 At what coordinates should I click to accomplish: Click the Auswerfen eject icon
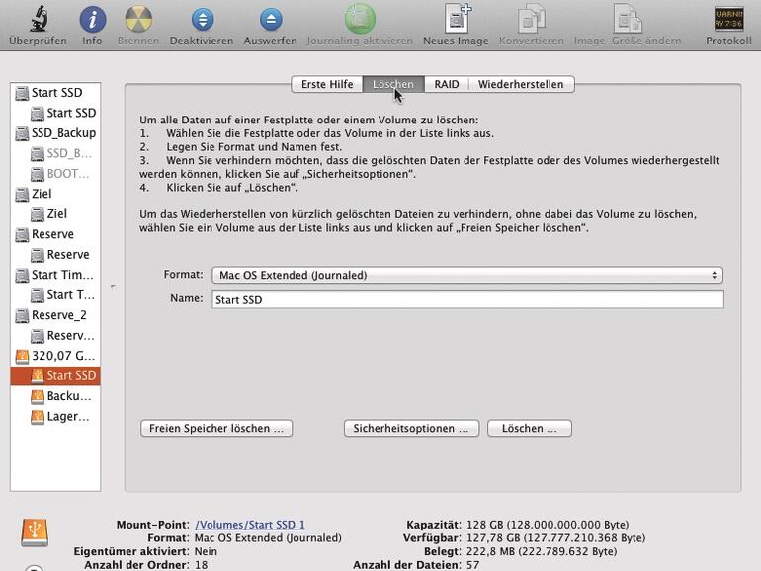(271, 20)
